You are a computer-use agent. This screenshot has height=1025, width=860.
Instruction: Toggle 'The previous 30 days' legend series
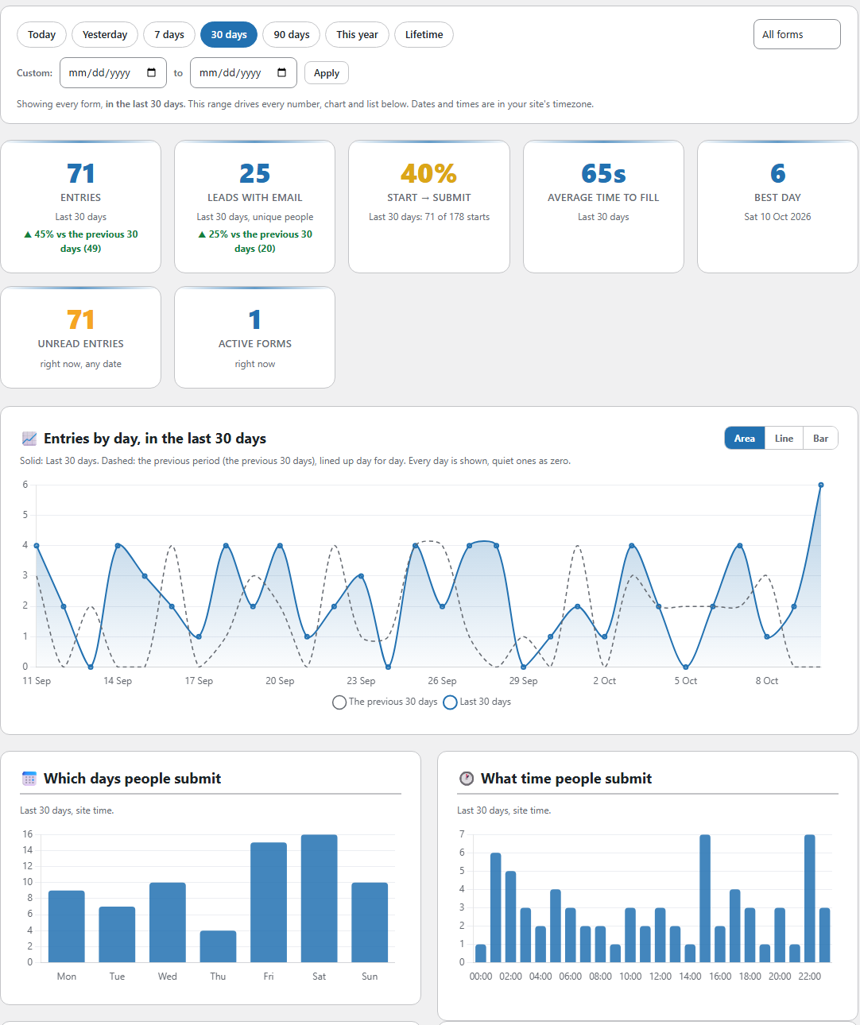point(385,702)
